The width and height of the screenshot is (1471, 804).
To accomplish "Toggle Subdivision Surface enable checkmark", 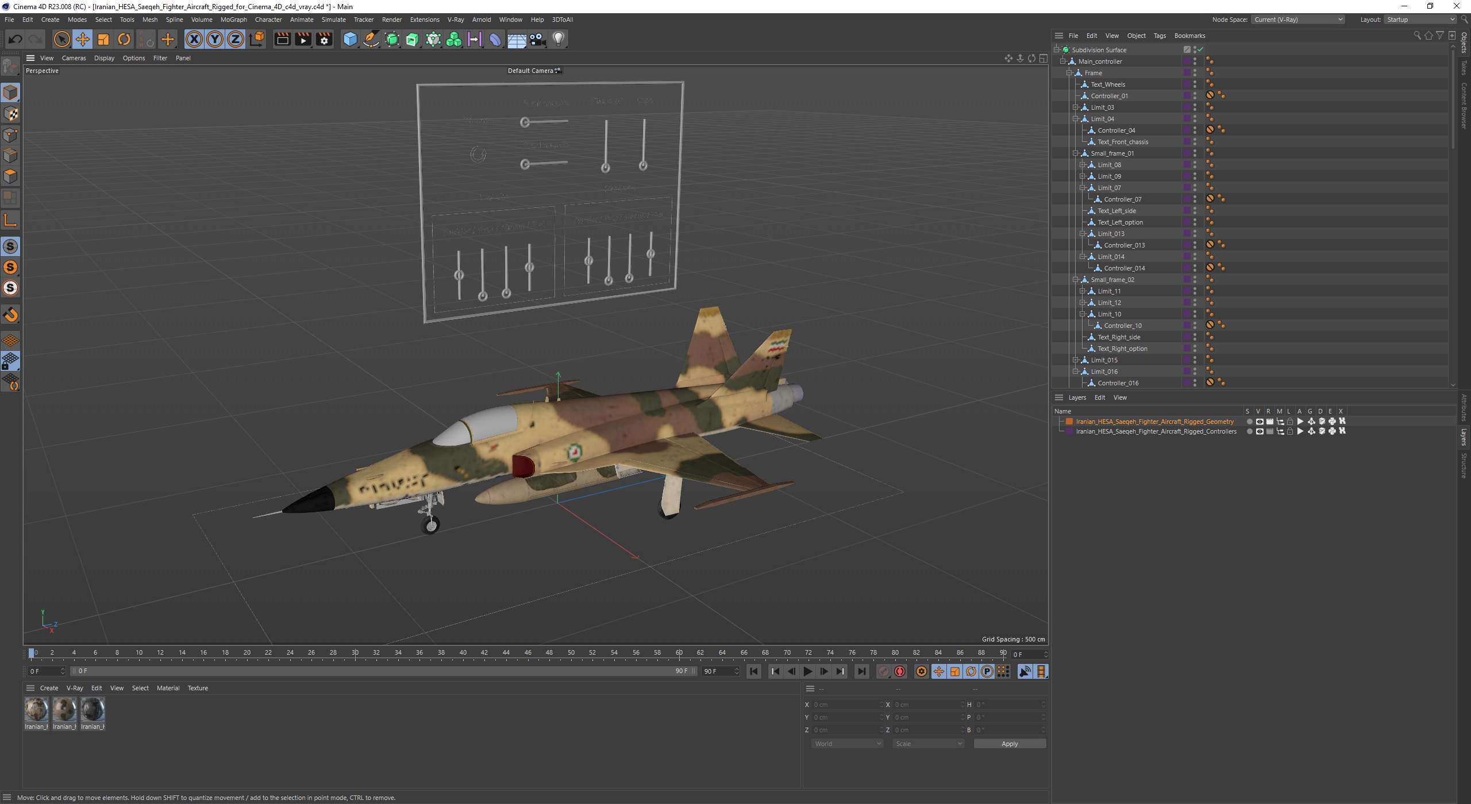I will click(1200, 49).
